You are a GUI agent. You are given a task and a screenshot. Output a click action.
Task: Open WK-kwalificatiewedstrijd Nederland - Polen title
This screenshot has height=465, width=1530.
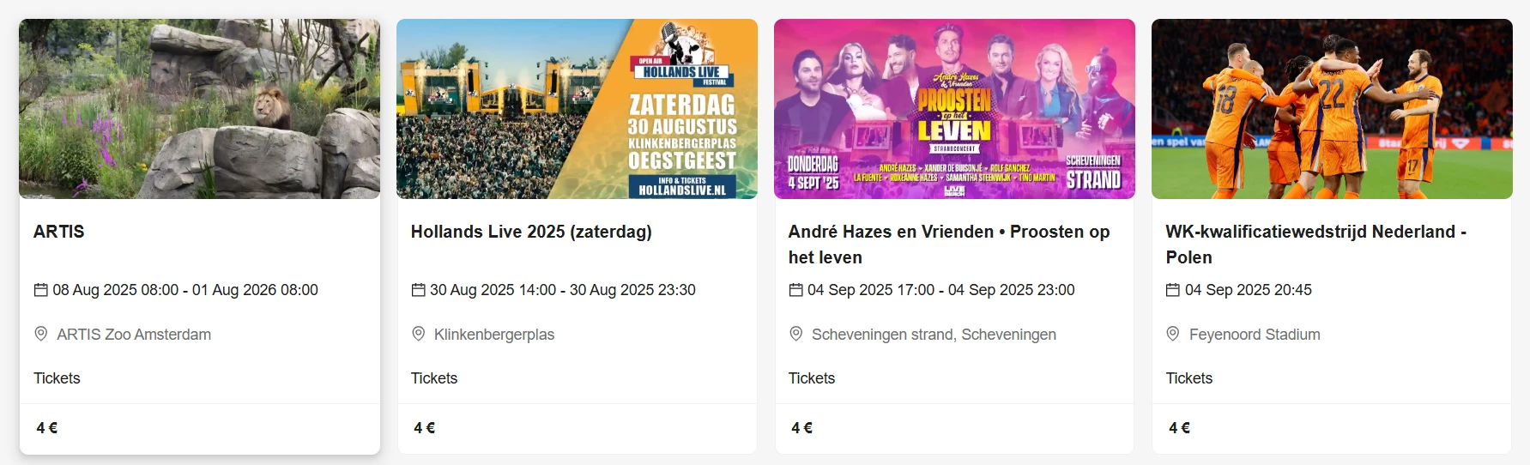[x=1315, y=244]
